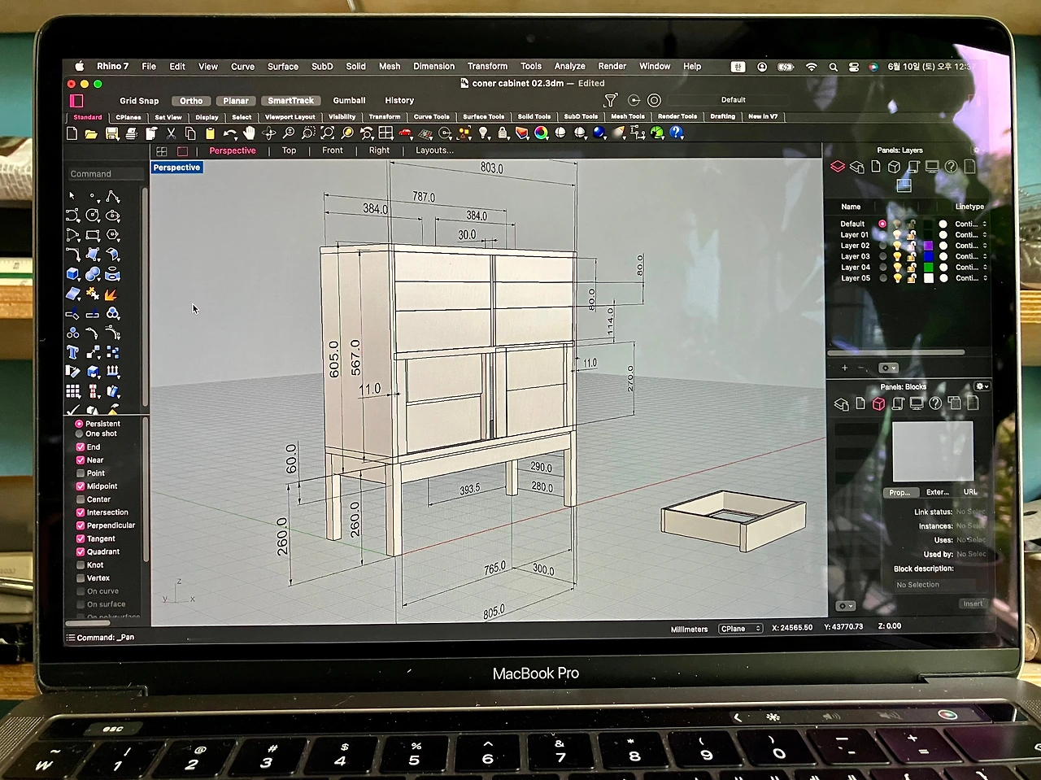Change the purple color swatch of Layer 02
Viewport: 1041px width, 780px height.
coord(928,246)
